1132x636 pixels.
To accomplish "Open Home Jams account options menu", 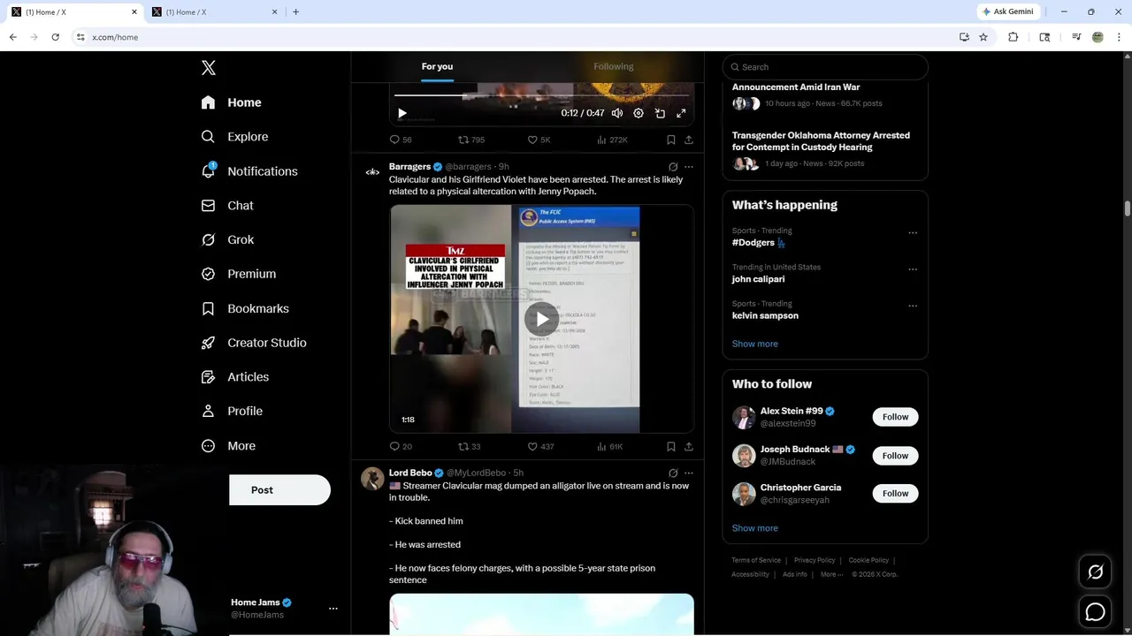I will tap(333, 609).
